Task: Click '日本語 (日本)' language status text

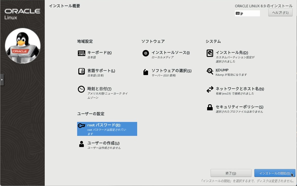Action: click(95, 75)
